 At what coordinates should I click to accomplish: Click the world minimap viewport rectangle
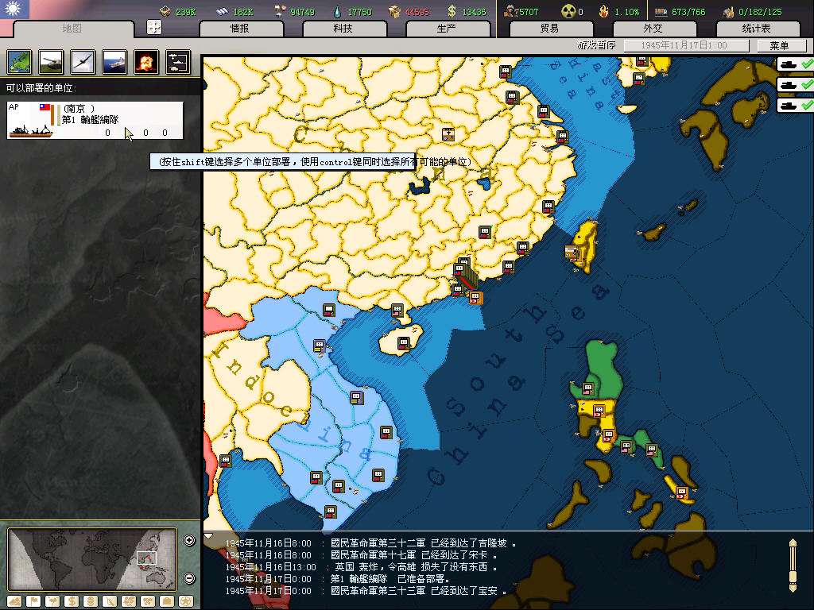[146, 558]
